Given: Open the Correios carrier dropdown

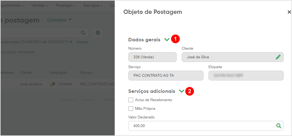Looking at the screenshot, I should click(x=60, y=20).
